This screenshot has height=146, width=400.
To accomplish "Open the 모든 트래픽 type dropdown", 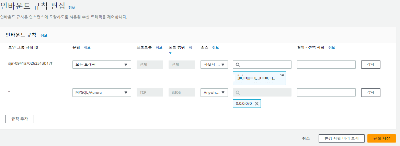I will 102,65.
